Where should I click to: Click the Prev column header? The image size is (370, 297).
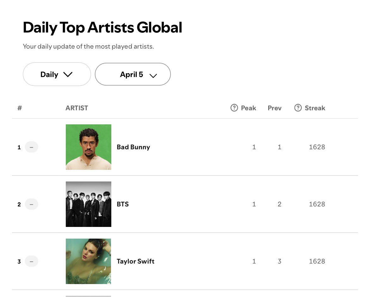click(274, 108)
